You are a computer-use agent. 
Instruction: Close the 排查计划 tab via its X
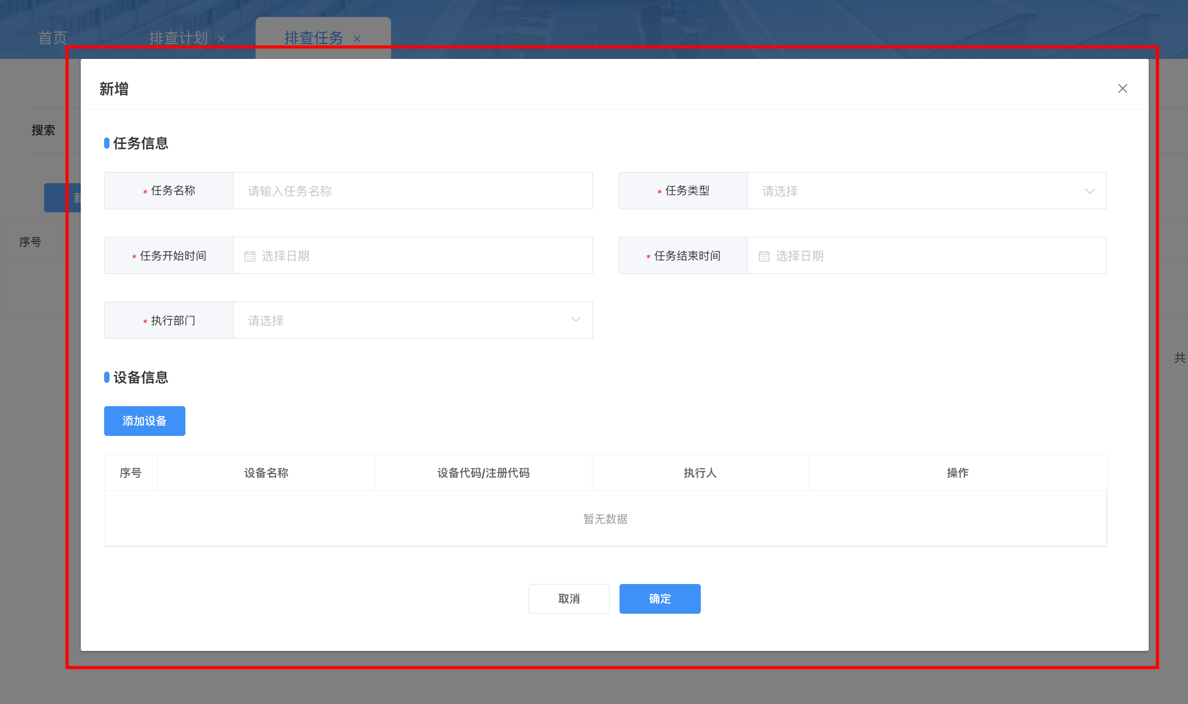[222, 39]
